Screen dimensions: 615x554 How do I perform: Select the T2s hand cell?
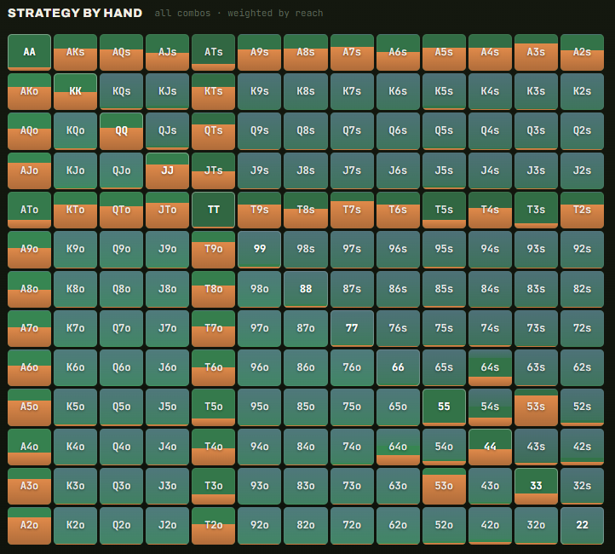click(x=582, y=210)
